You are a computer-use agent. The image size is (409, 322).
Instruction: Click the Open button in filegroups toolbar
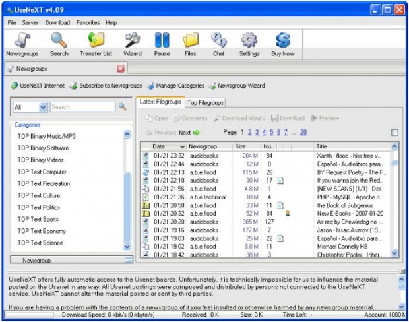(156, 118)
